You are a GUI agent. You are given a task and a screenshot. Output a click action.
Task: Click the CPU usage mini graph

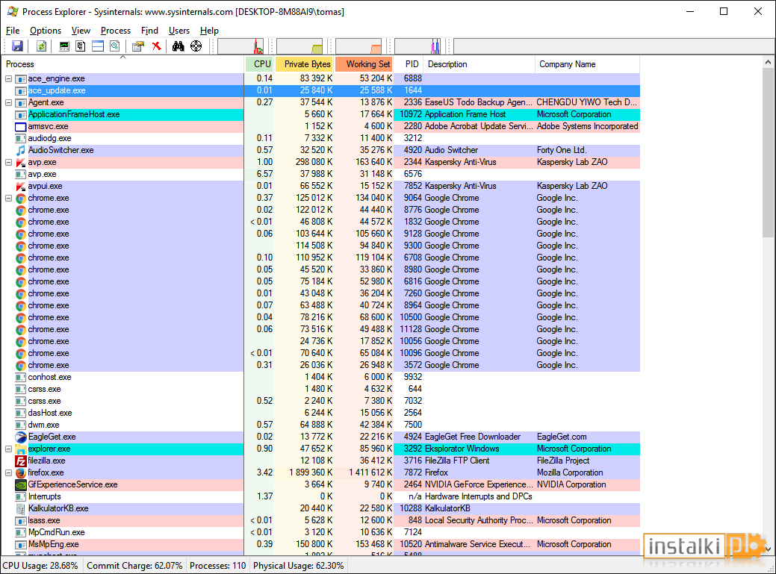pyautogui.click(x=240, y=46)
